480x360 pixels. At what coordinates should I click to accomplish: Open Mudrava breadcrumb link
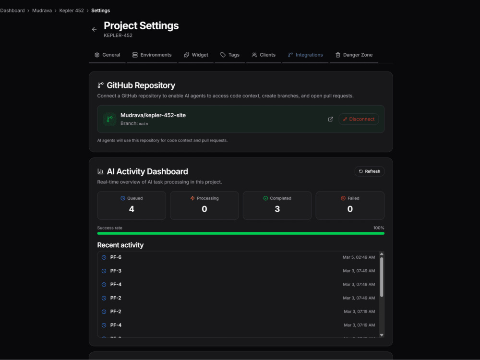[42, 11]
